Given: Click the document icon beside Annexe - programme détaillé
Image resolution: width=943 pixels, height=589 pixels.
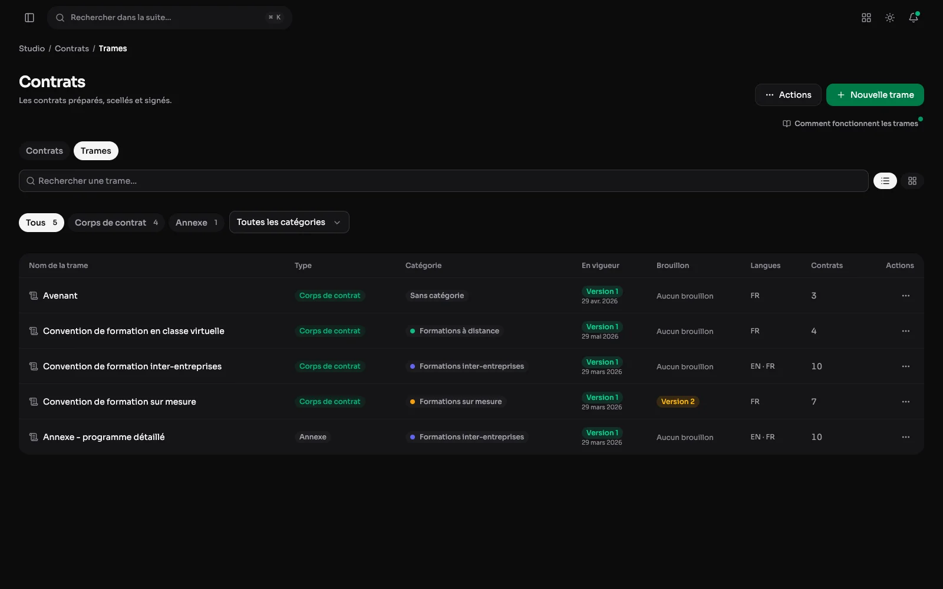Looking at the screenshot, I should [x=34, y=437].
